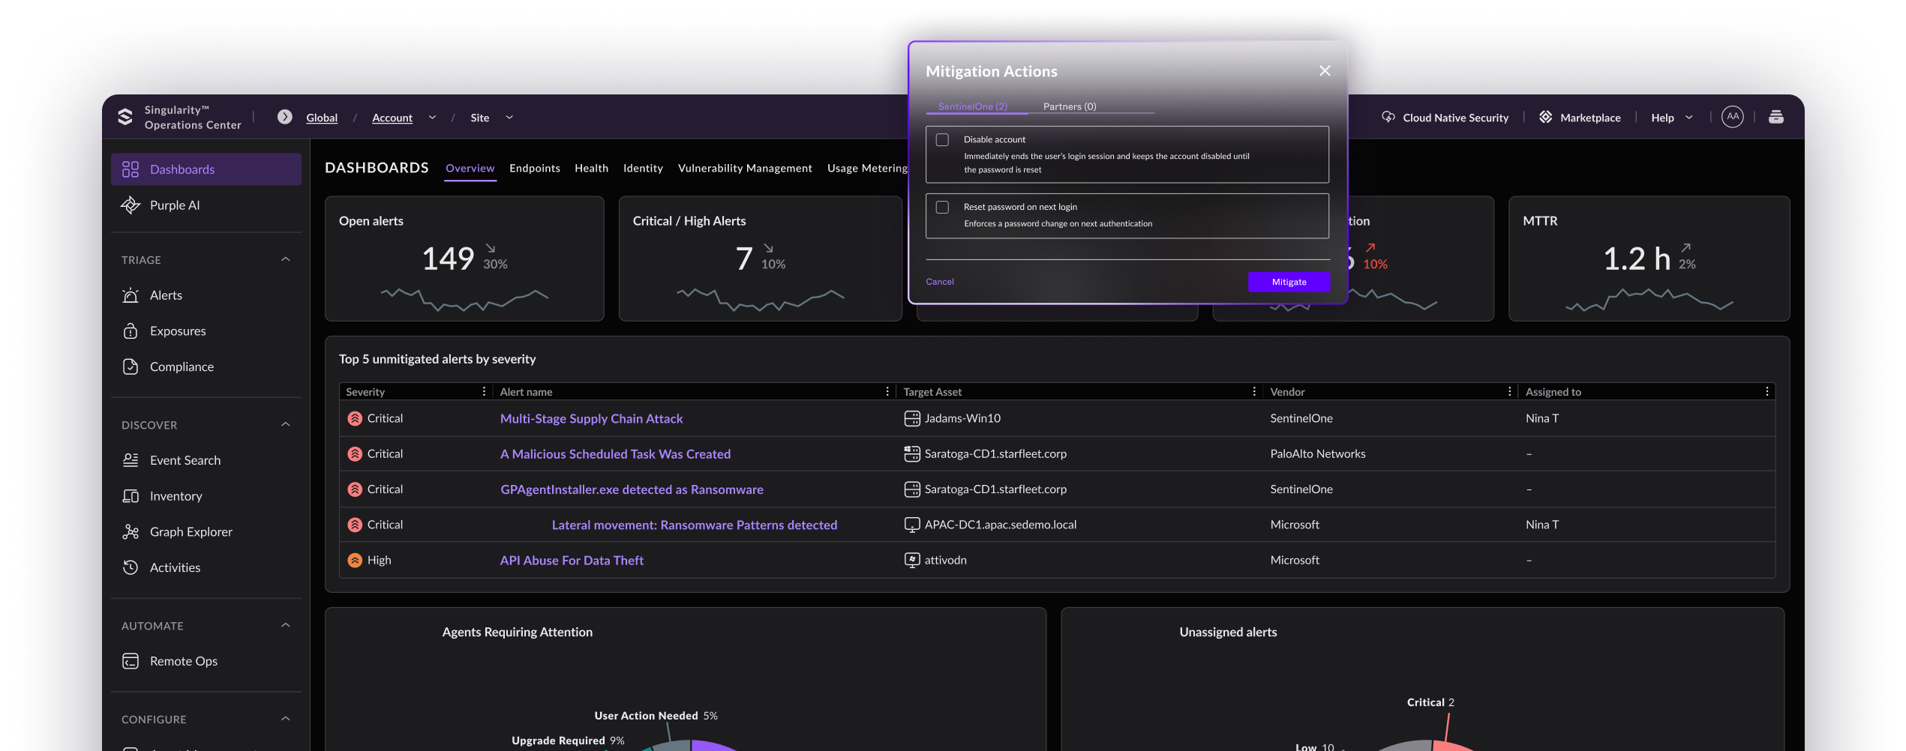This screenshot has width=1906, height=751.
Task: Open the Marketplace from the header
Action: pyautogui.click(x=1580, y=118)
